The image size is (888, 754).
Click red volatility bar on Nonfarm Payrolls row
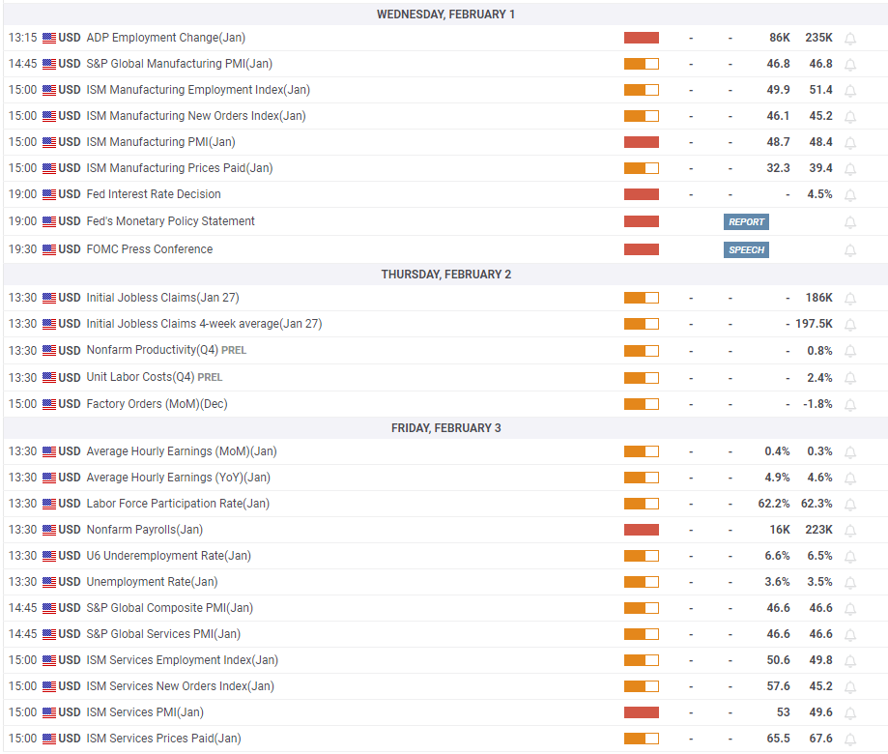(x=641, y=530)
